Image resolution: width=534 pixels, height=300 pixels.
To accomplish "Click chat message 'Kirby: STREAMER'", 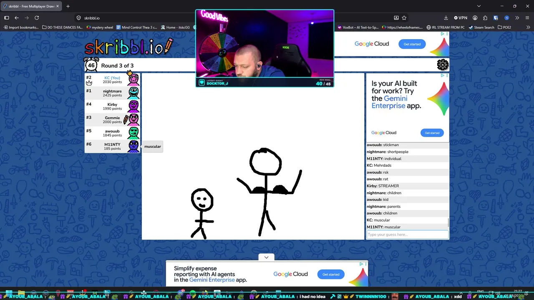I will [x=383, y=186].
